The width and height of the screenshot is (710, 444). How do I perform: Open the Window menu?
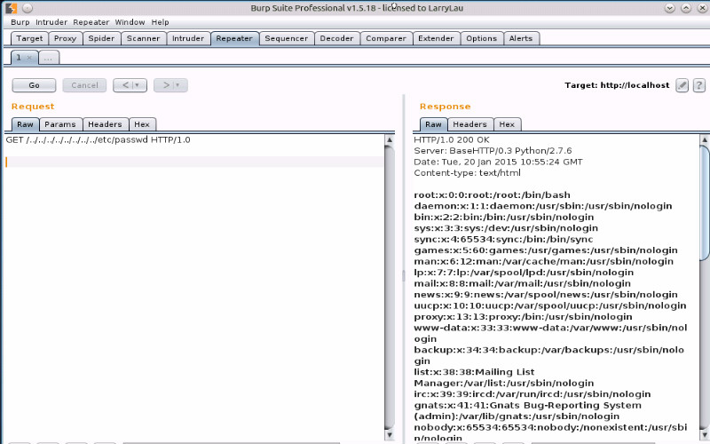click(130, 22)
